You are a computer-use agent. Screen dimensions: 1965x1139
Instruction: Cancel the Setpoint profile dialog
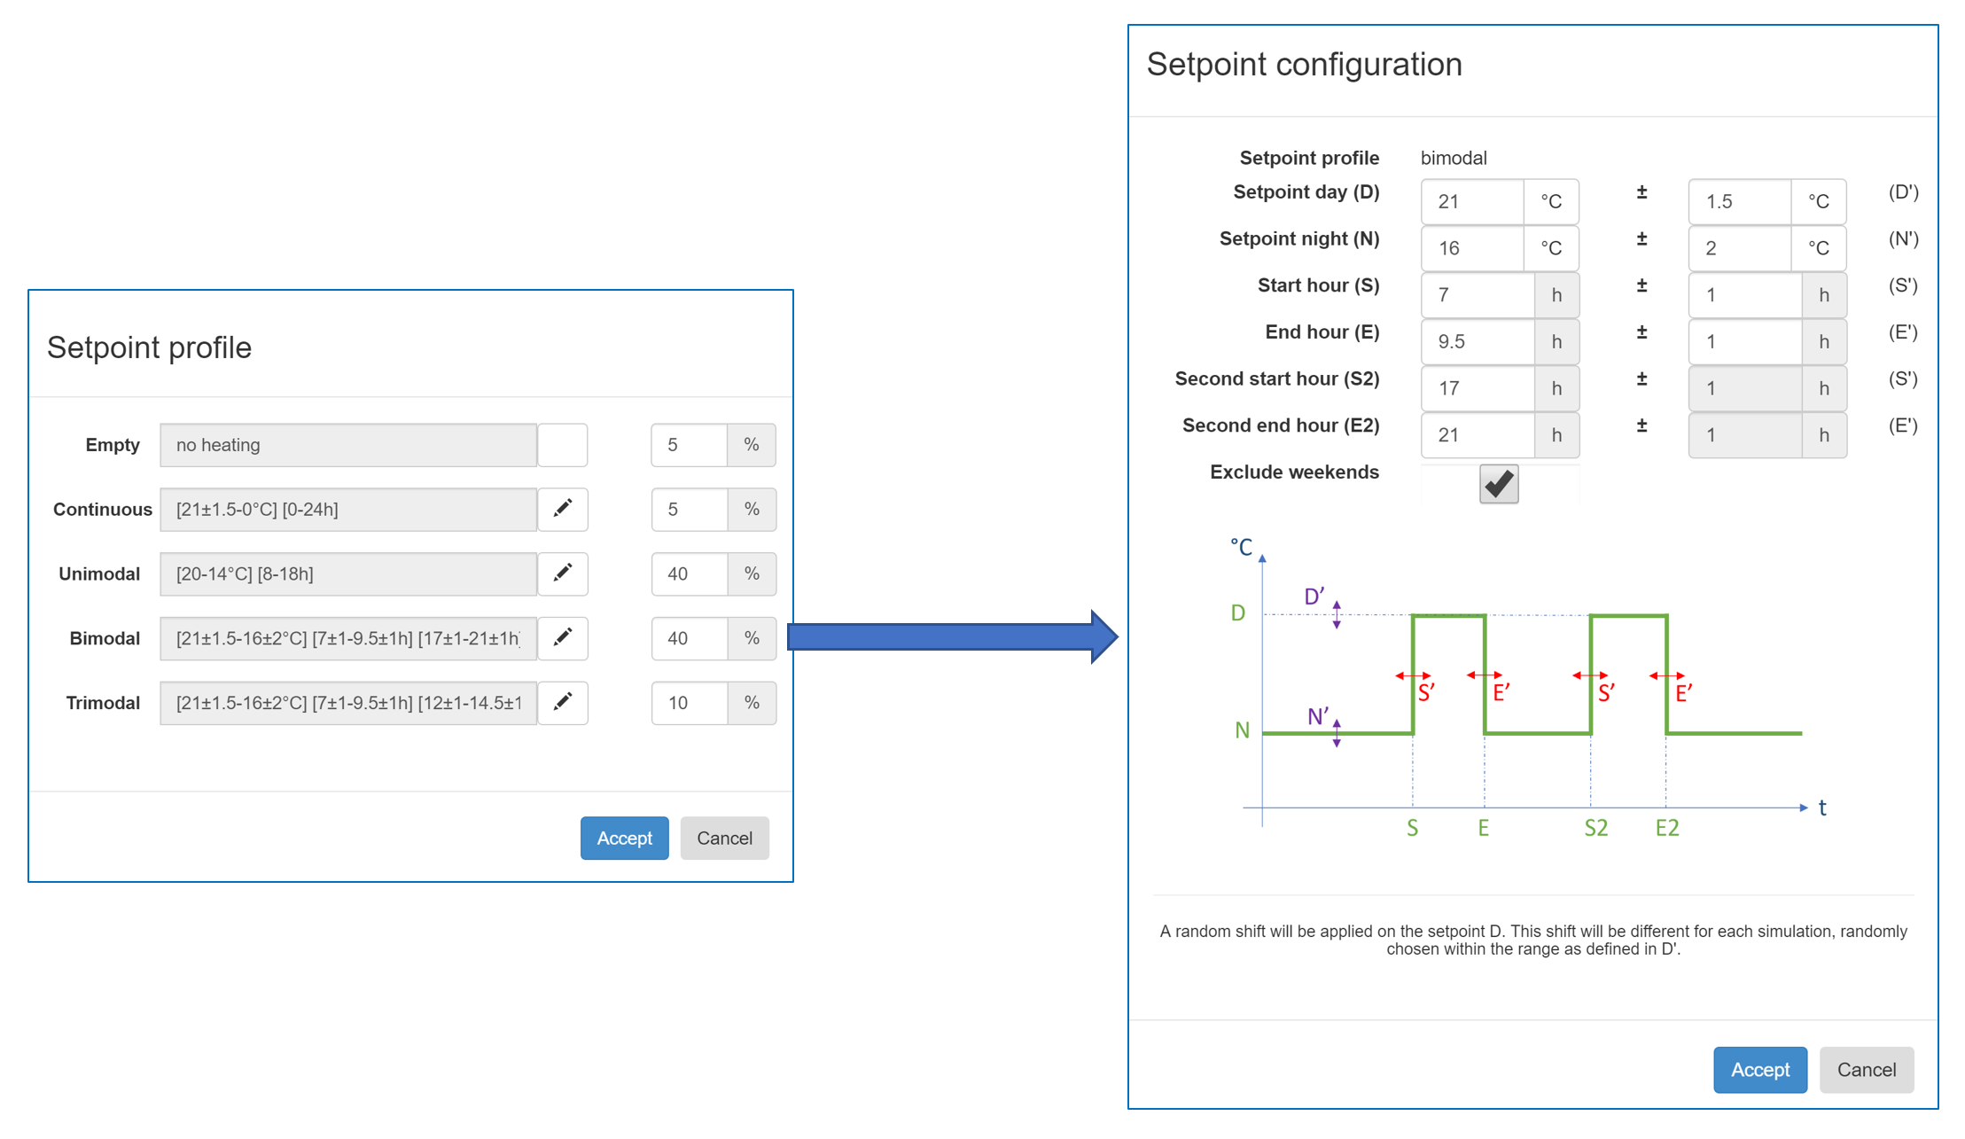724,838
